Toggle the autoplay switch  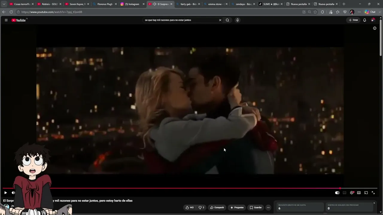337,193
